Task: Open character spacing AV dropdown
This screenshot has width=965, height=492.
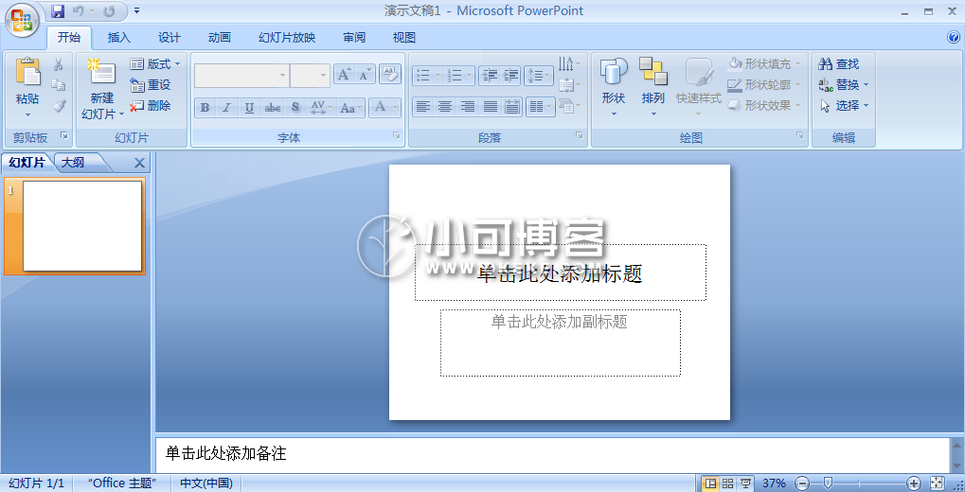Action: pyautogui.click(x=321, y=108)
